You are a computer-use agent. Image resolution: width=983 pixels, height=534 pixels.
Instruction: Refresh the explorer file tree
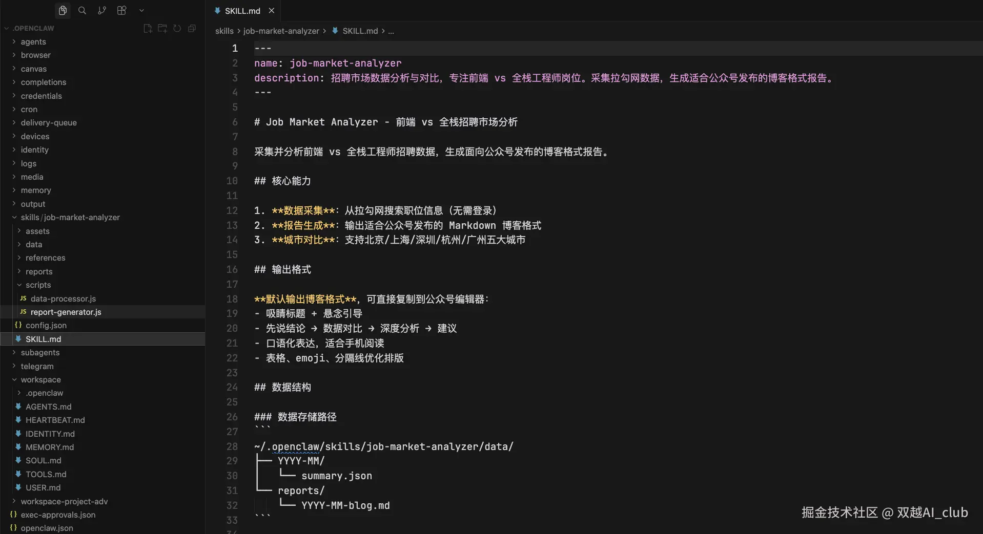(177, 28)
